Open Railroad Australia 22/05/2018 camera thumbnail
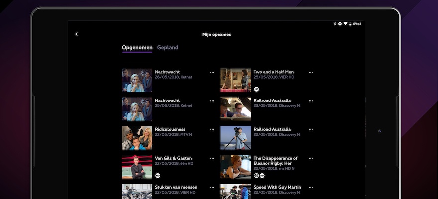The width and height of the screenshot is (438, 199). point(236,138)
